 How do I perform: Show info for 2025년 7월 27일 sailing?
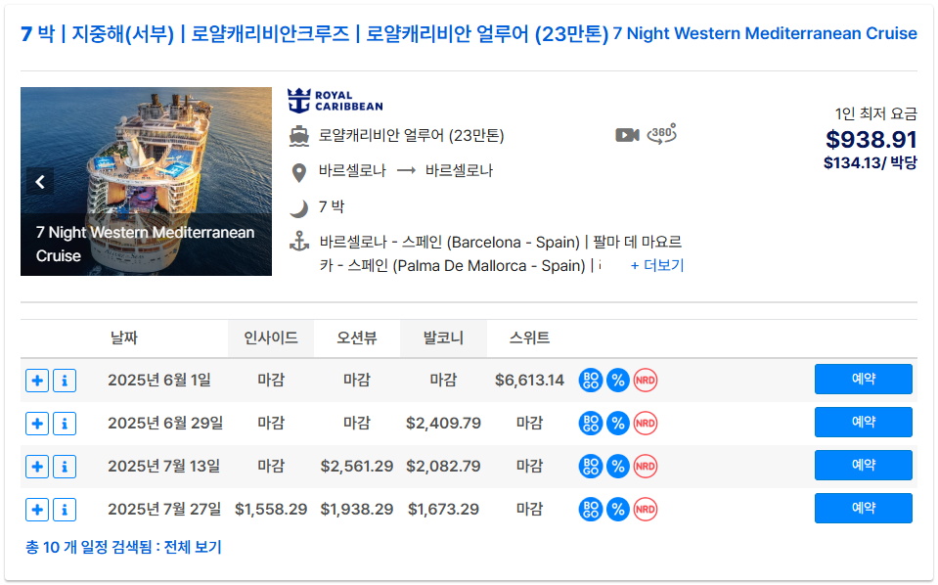(65, 510)
